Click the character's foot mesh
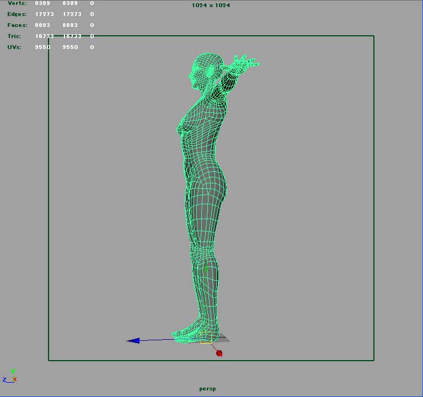 [x=190, y=332]
